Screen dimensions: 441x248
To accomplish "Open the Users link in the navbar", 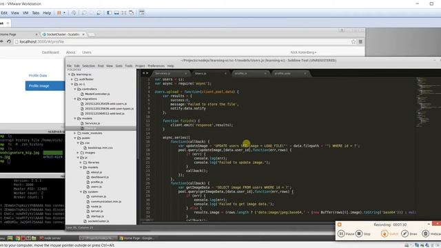I will (x=87, y=52).
